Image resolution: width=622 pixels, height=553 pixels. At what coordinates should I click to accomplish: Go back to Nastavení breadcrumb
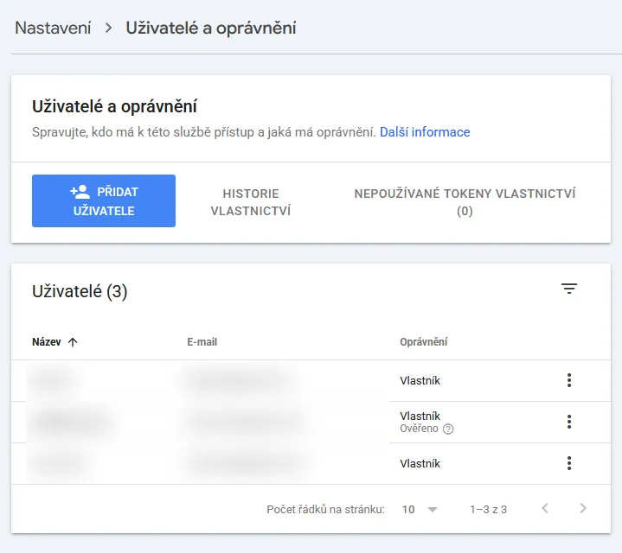tap(53, 29)
